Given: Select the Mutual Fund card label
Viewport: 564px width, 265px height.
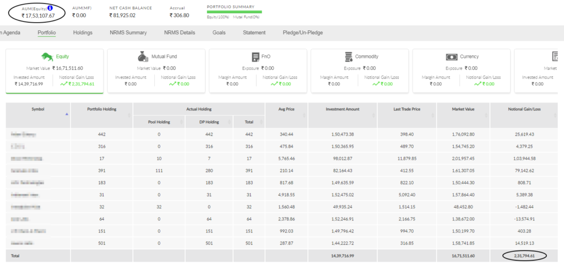Looking at the screenshot, I should click(x=164, y=56).
